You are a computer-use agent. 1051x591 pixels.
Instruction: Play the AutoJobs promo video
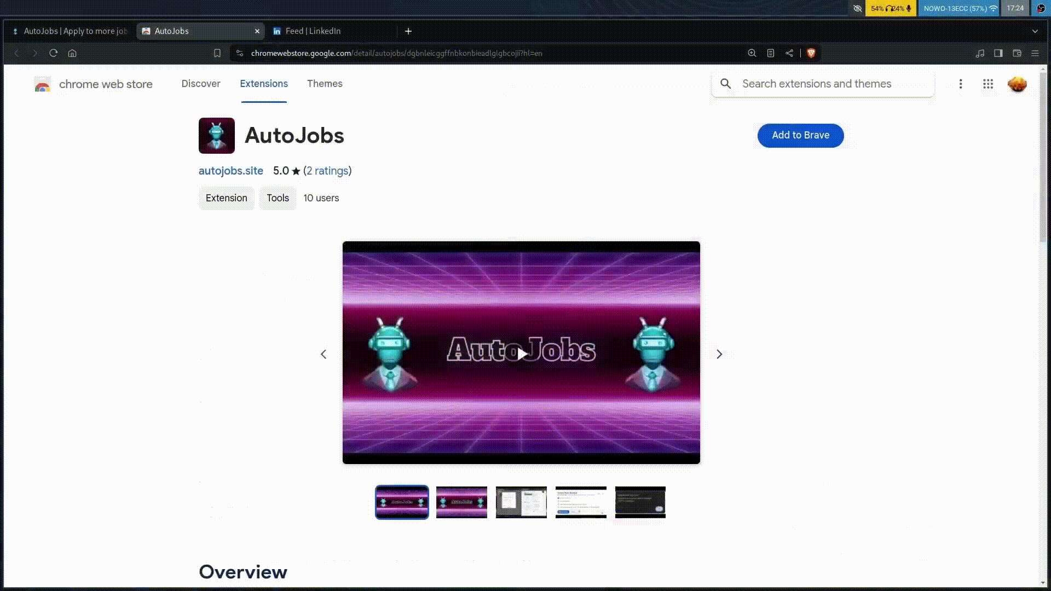[522, 354]
